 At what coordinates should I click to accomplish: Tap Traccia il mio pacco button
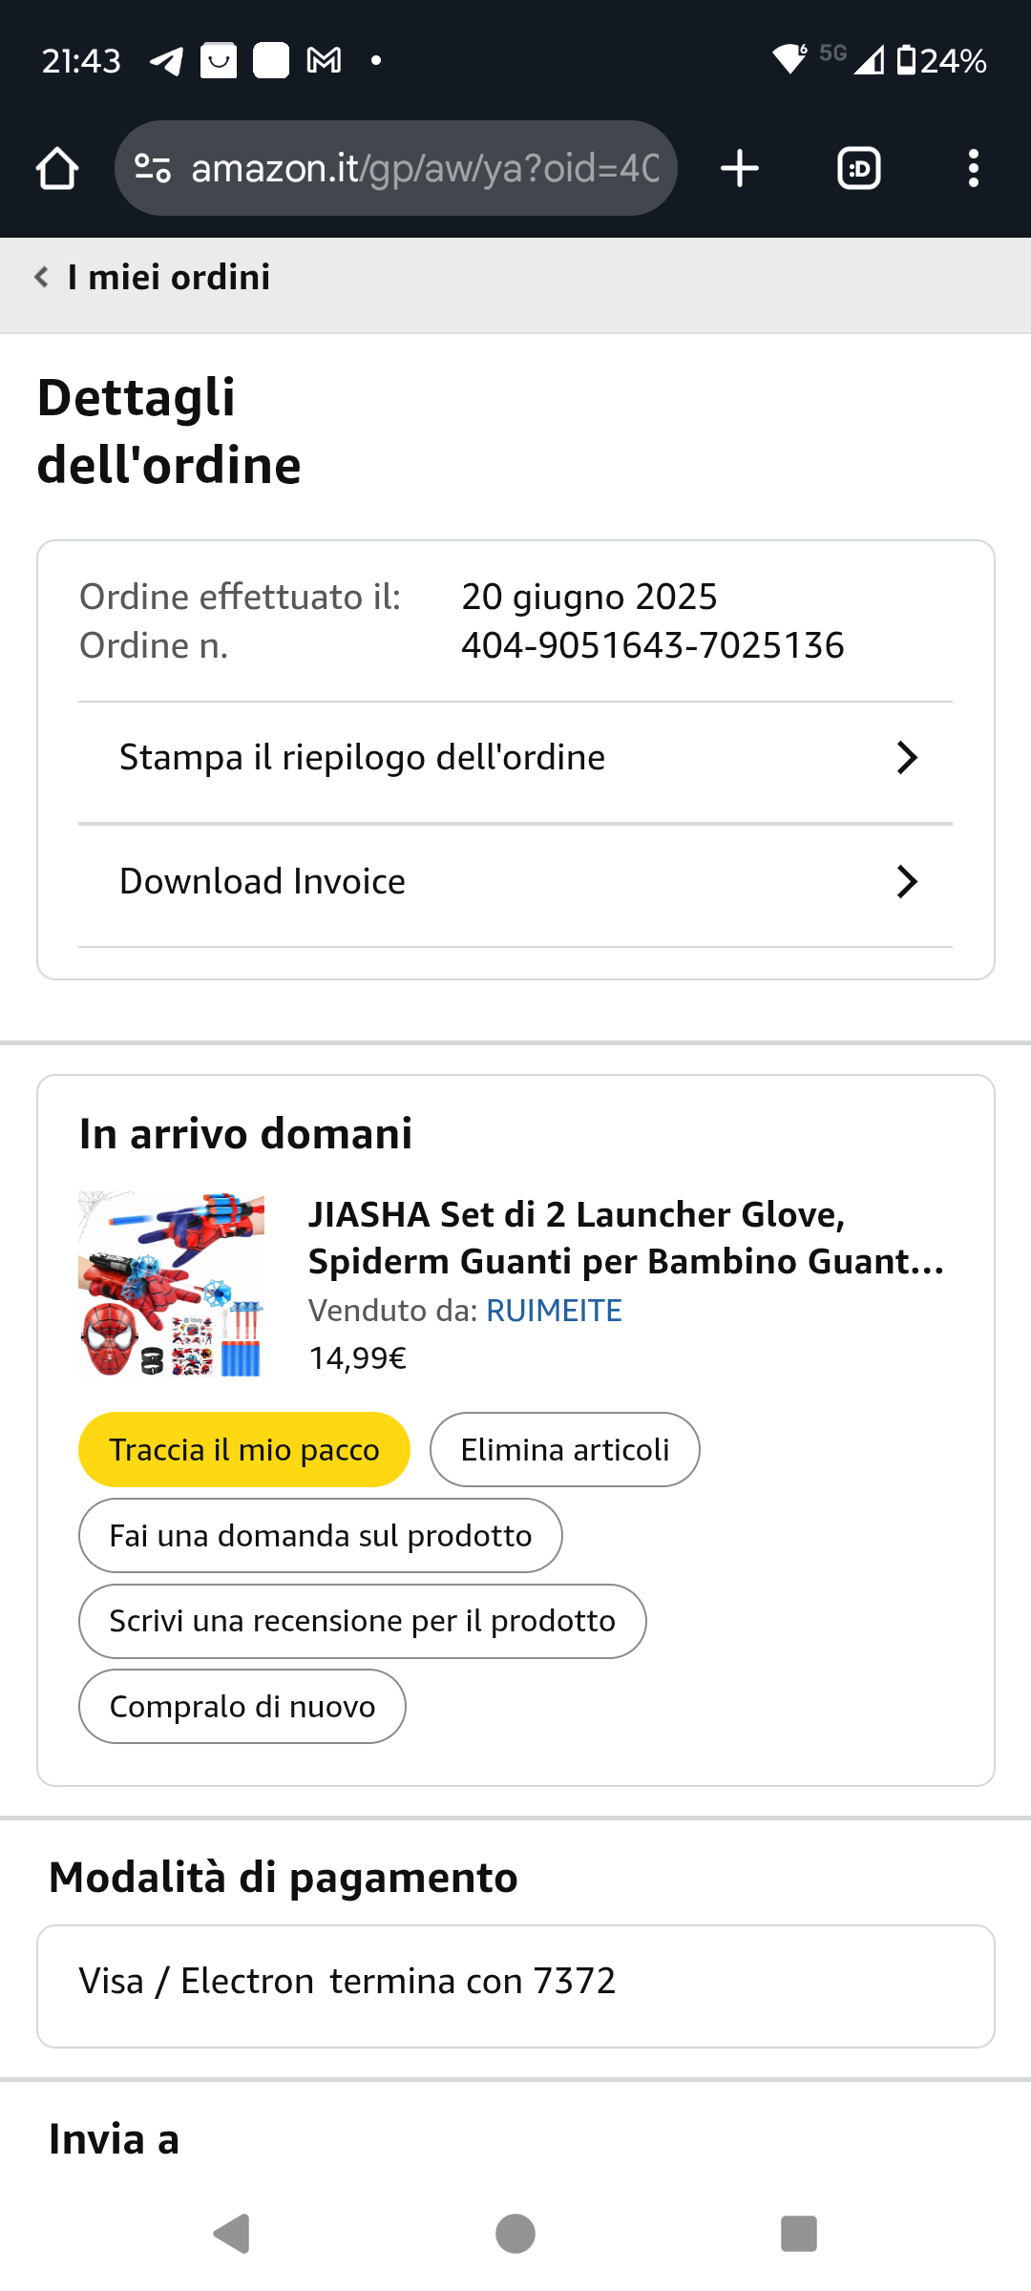244,1450
